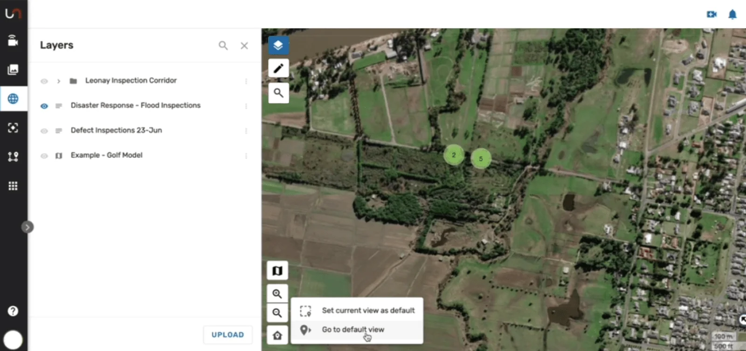Open options menu for Leonay Inspection Corridor
Screen dimensions: 746x351
(246, 81)
